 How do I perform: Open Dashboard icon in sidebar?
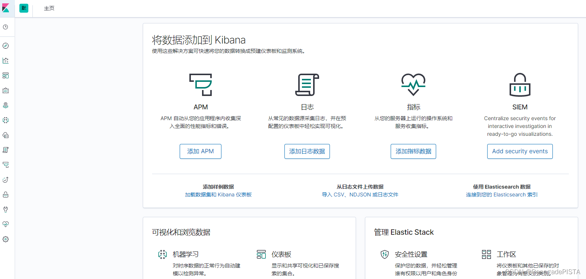coord(6,76)
